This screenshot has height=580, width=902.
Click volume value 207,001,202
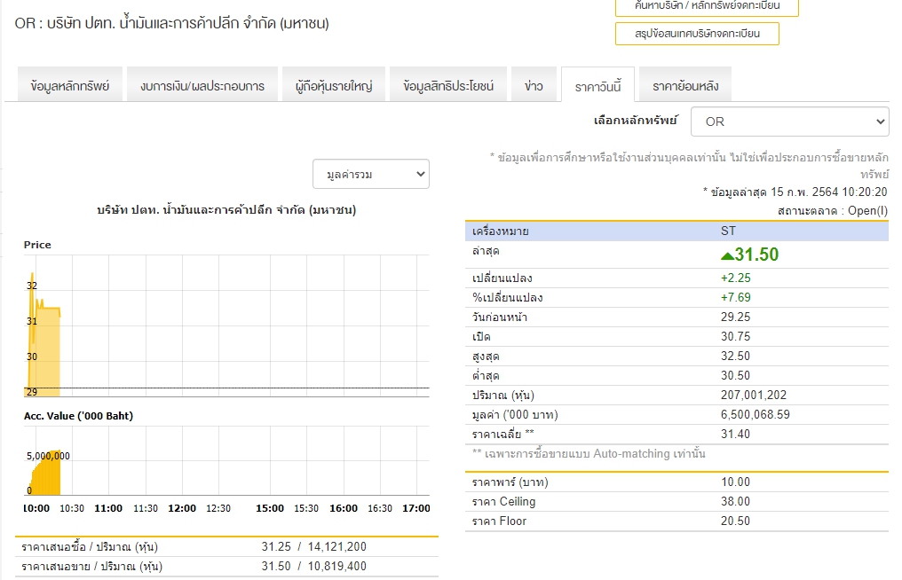click(x=754, y=395)
